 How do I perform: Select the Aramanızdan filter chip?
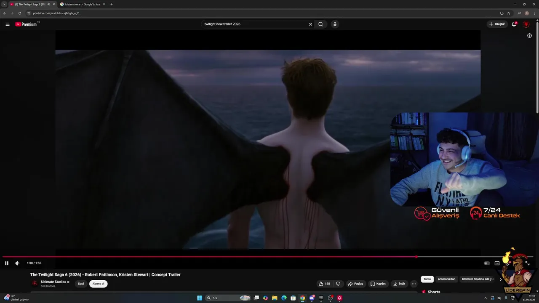click(446, 279)
